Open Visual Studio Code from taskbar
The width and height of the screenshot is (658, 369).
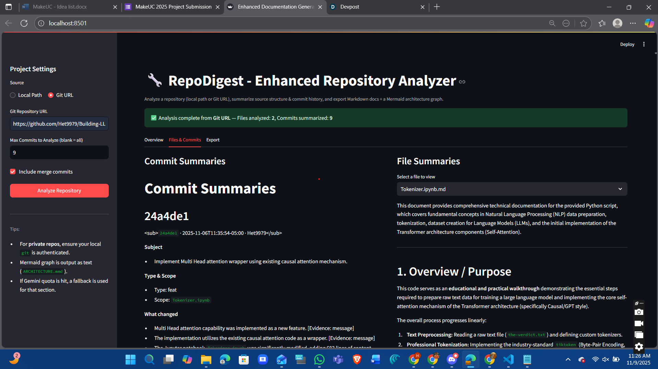pyautogui.click(x=508, y=359)
